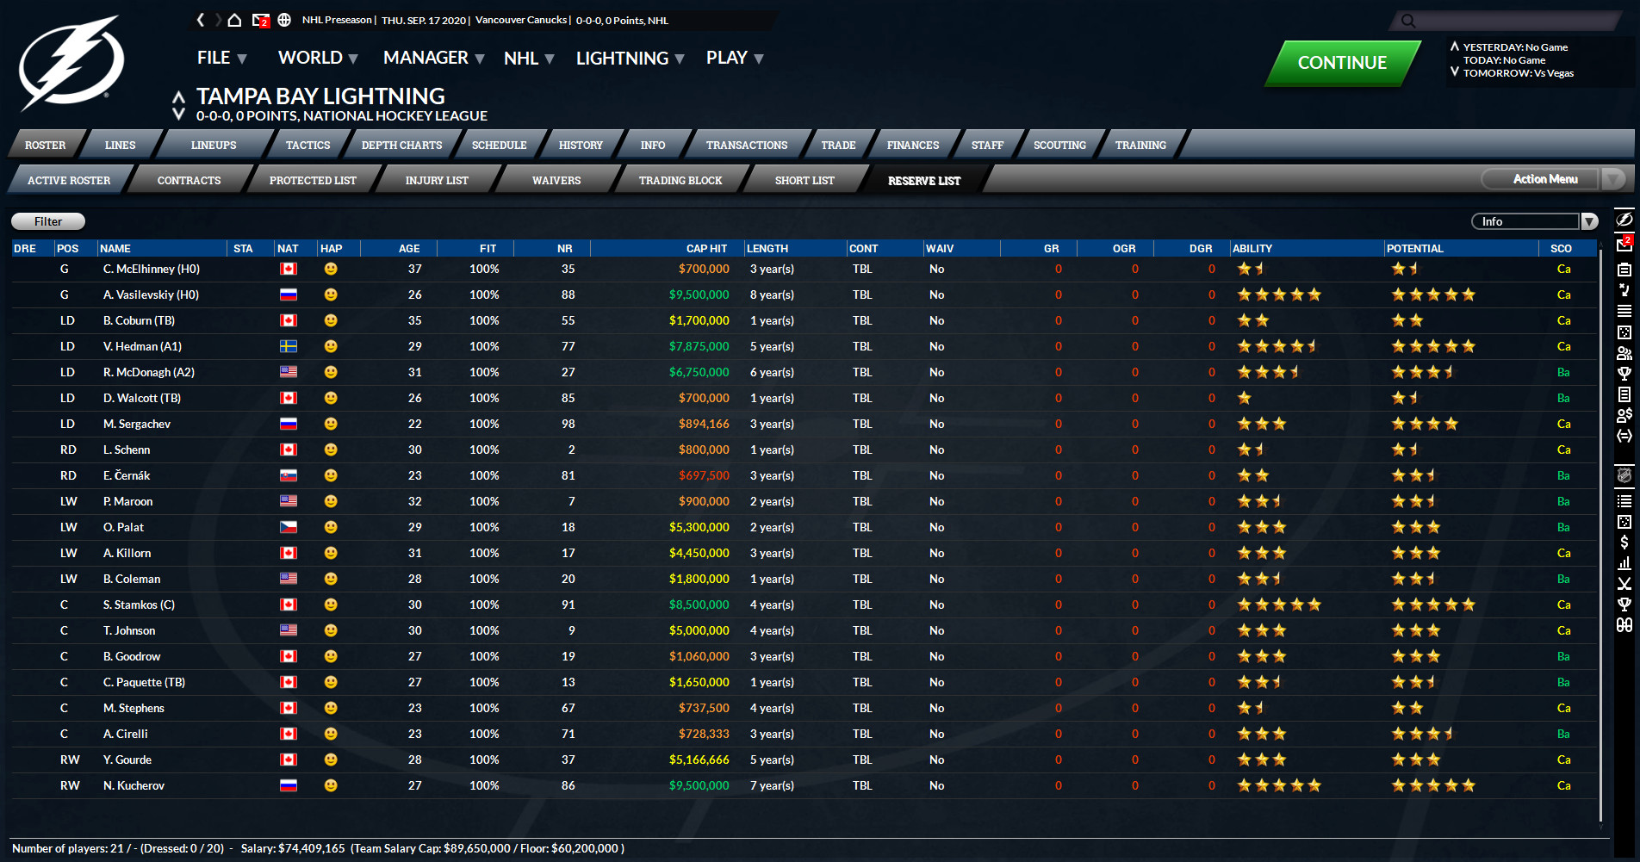Expand the LIGHTNING dropdown menu
The image size is (1640, 862).
(630, 59)
